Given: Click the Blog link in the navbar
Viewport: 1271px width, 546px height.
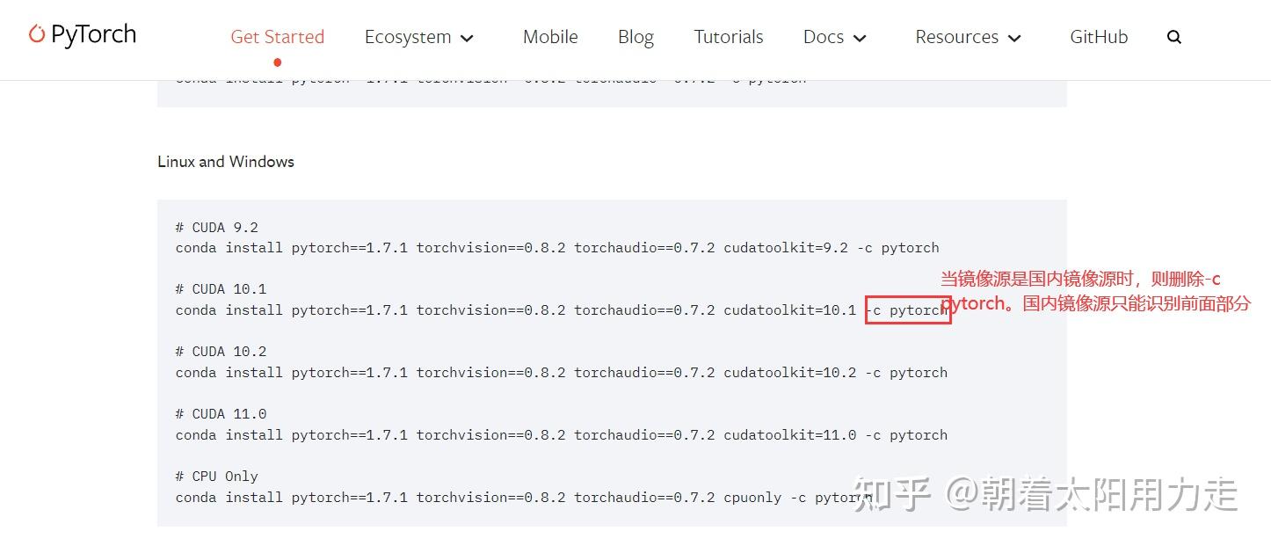Looking at the screenshot, I should click(635, 37).
